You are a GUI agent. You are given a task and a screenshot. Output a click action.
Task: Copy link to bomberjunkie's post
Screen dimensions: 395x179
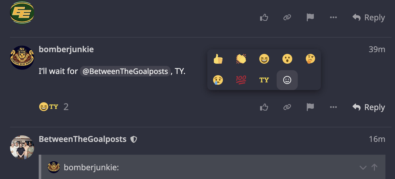pyautogui.click(x=287, y=107)
